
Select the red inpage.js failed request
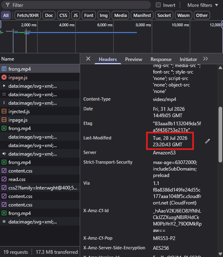coord(40,77)
